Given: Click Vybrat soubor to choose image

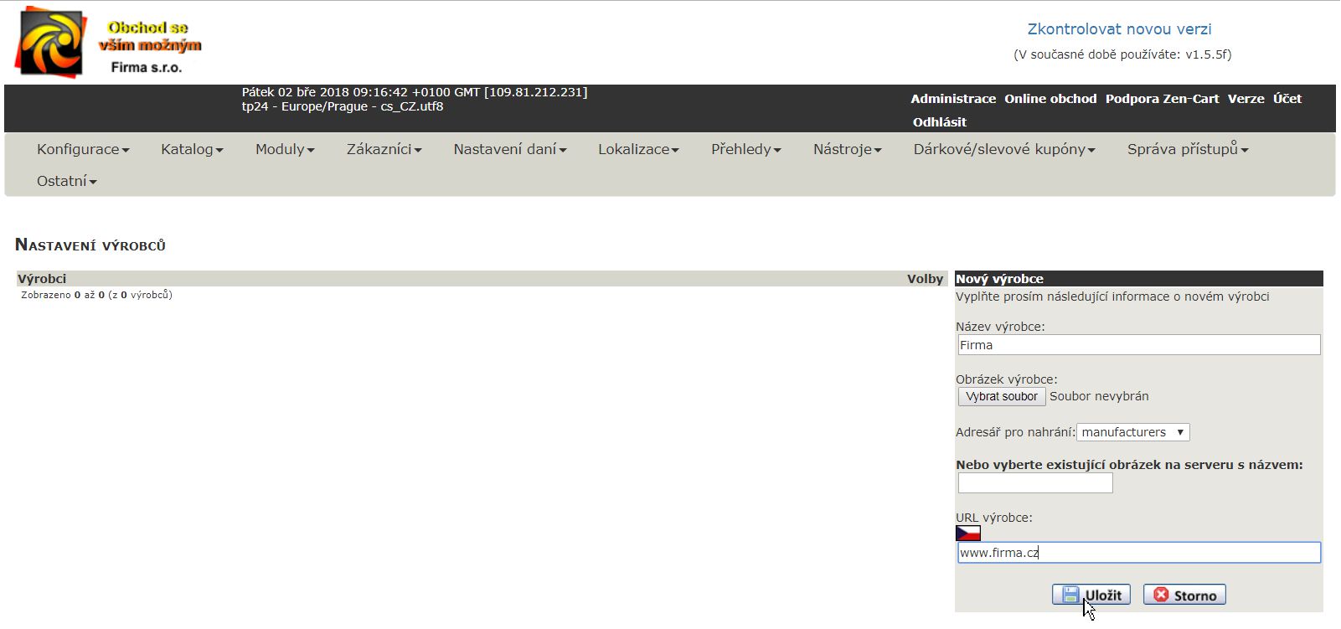Looking at the screenshot, I should (x=1001, y=396).
